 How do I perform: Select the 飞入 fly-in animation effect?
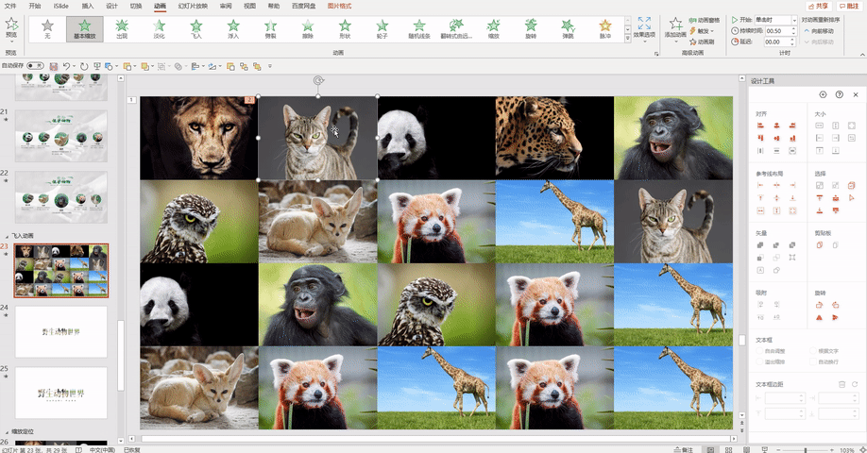click(x=196, y=28)
